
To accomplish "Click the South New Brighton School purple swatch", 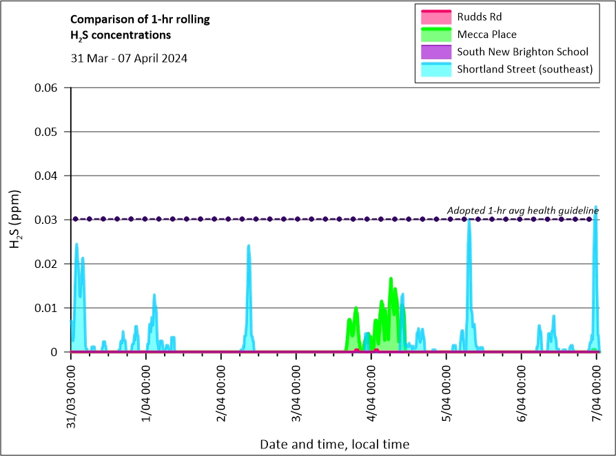I will click(434, 52).
